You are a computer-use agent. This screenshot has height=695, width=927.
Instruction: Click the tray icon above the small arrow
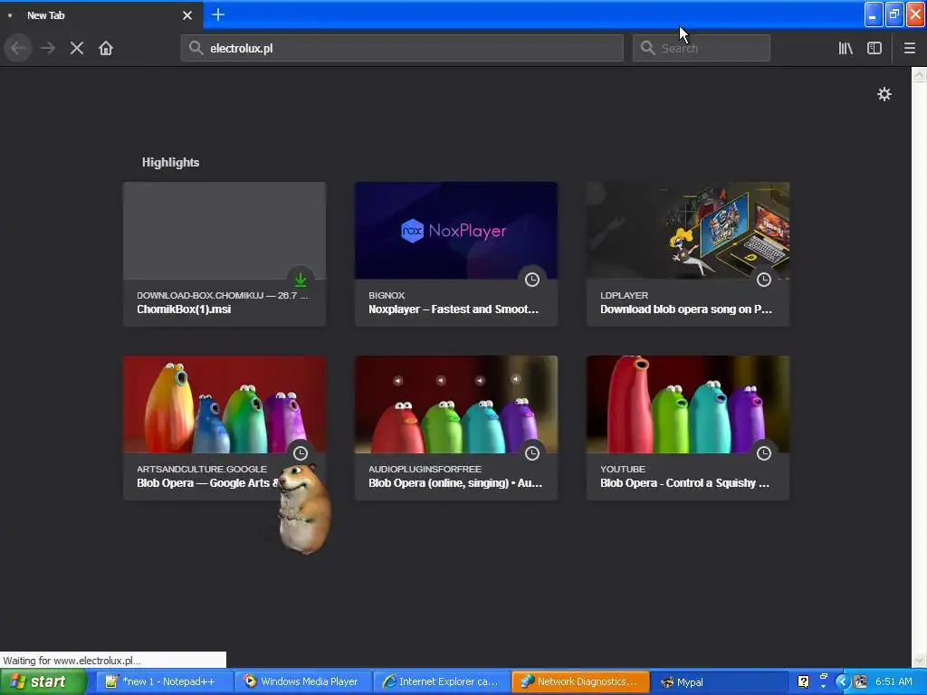point(824,677)
